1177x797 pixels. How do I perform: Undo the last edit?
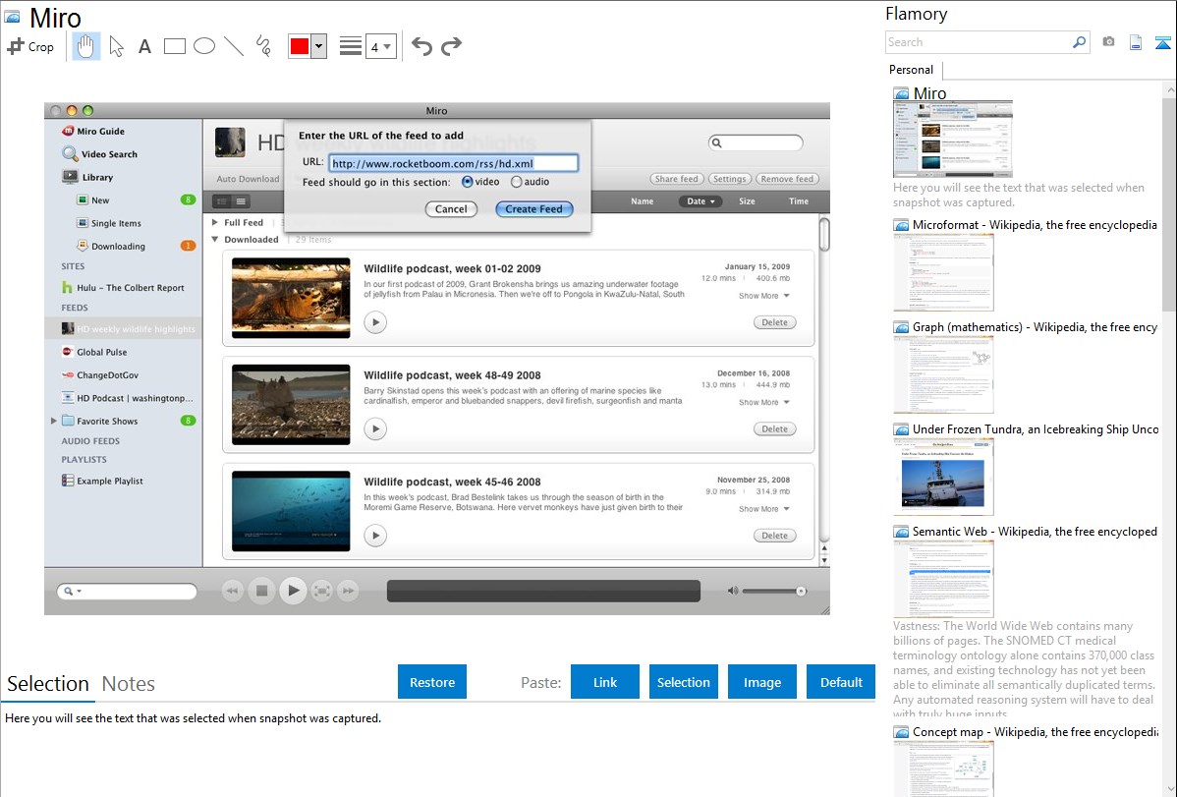[x=421, y=46]
